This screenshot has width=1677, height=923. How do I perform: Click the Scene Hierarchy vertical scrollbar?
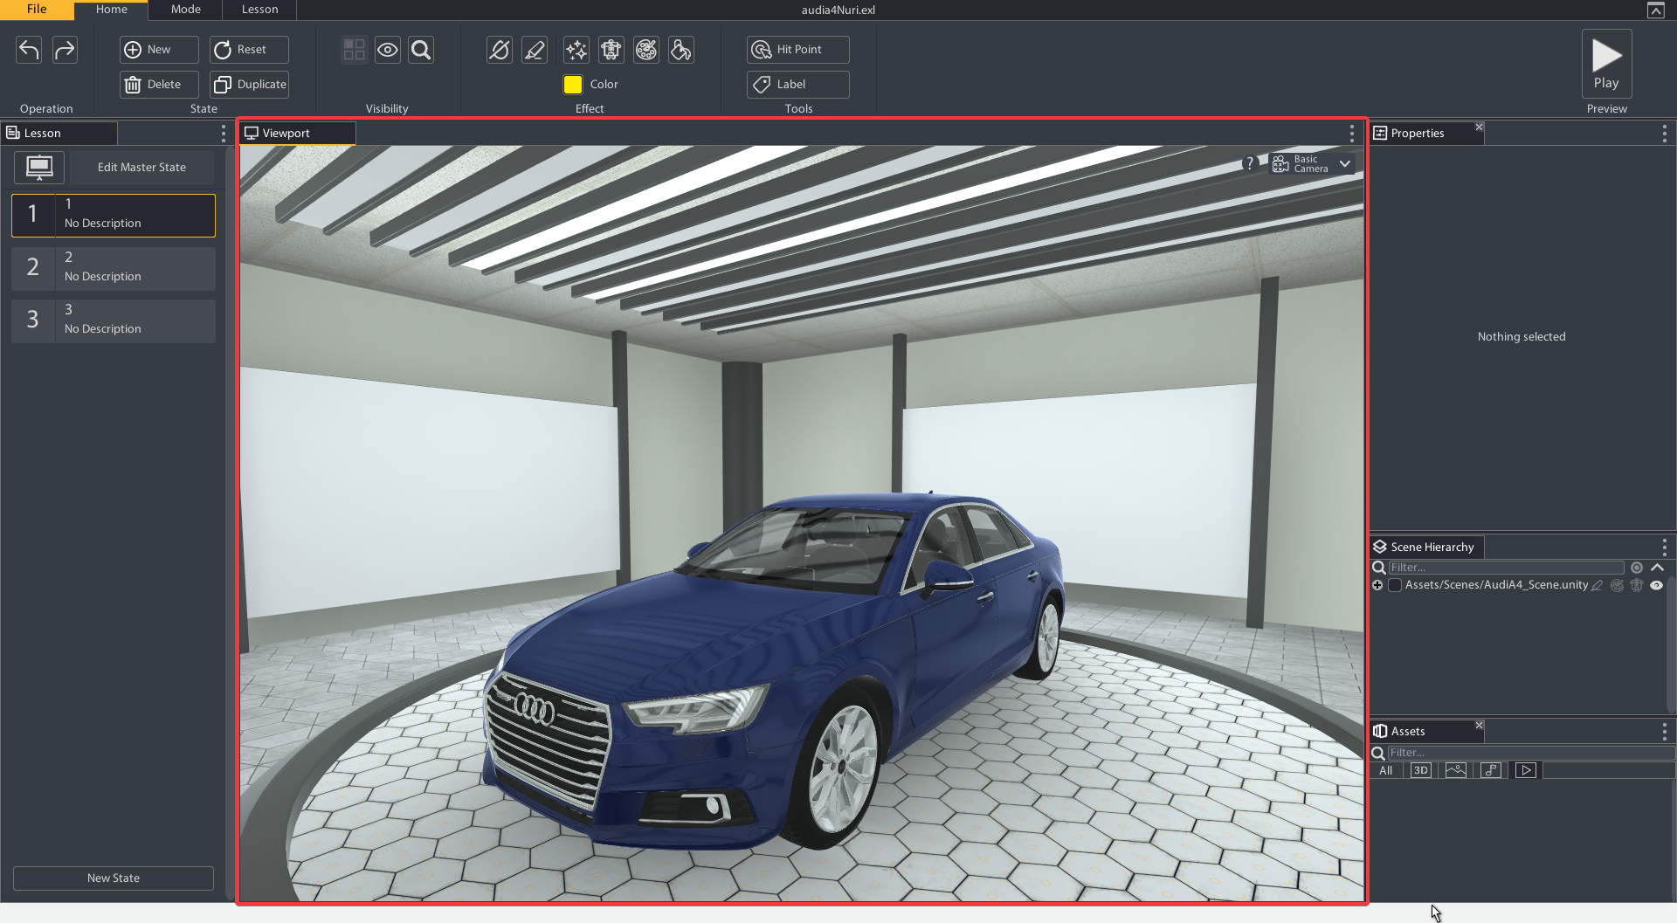1672,644
